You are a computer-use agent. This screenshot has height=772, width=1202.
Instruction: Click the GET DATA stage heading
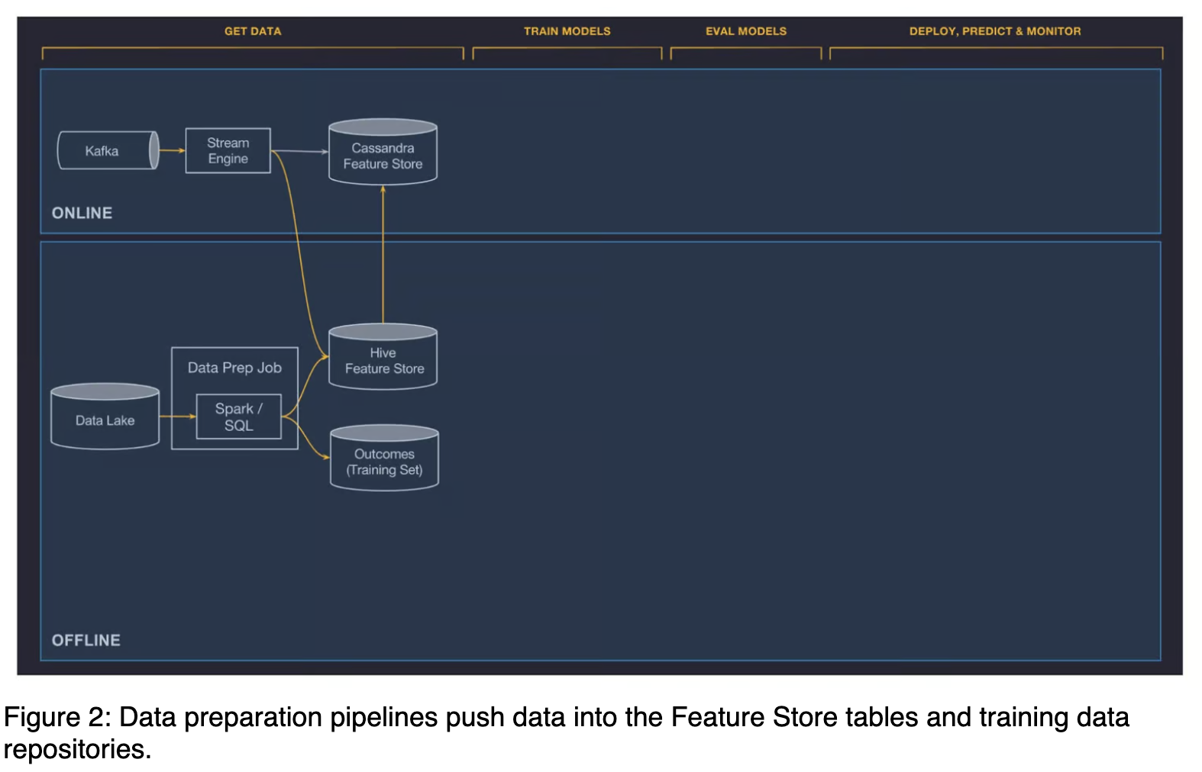coord(253,31)
